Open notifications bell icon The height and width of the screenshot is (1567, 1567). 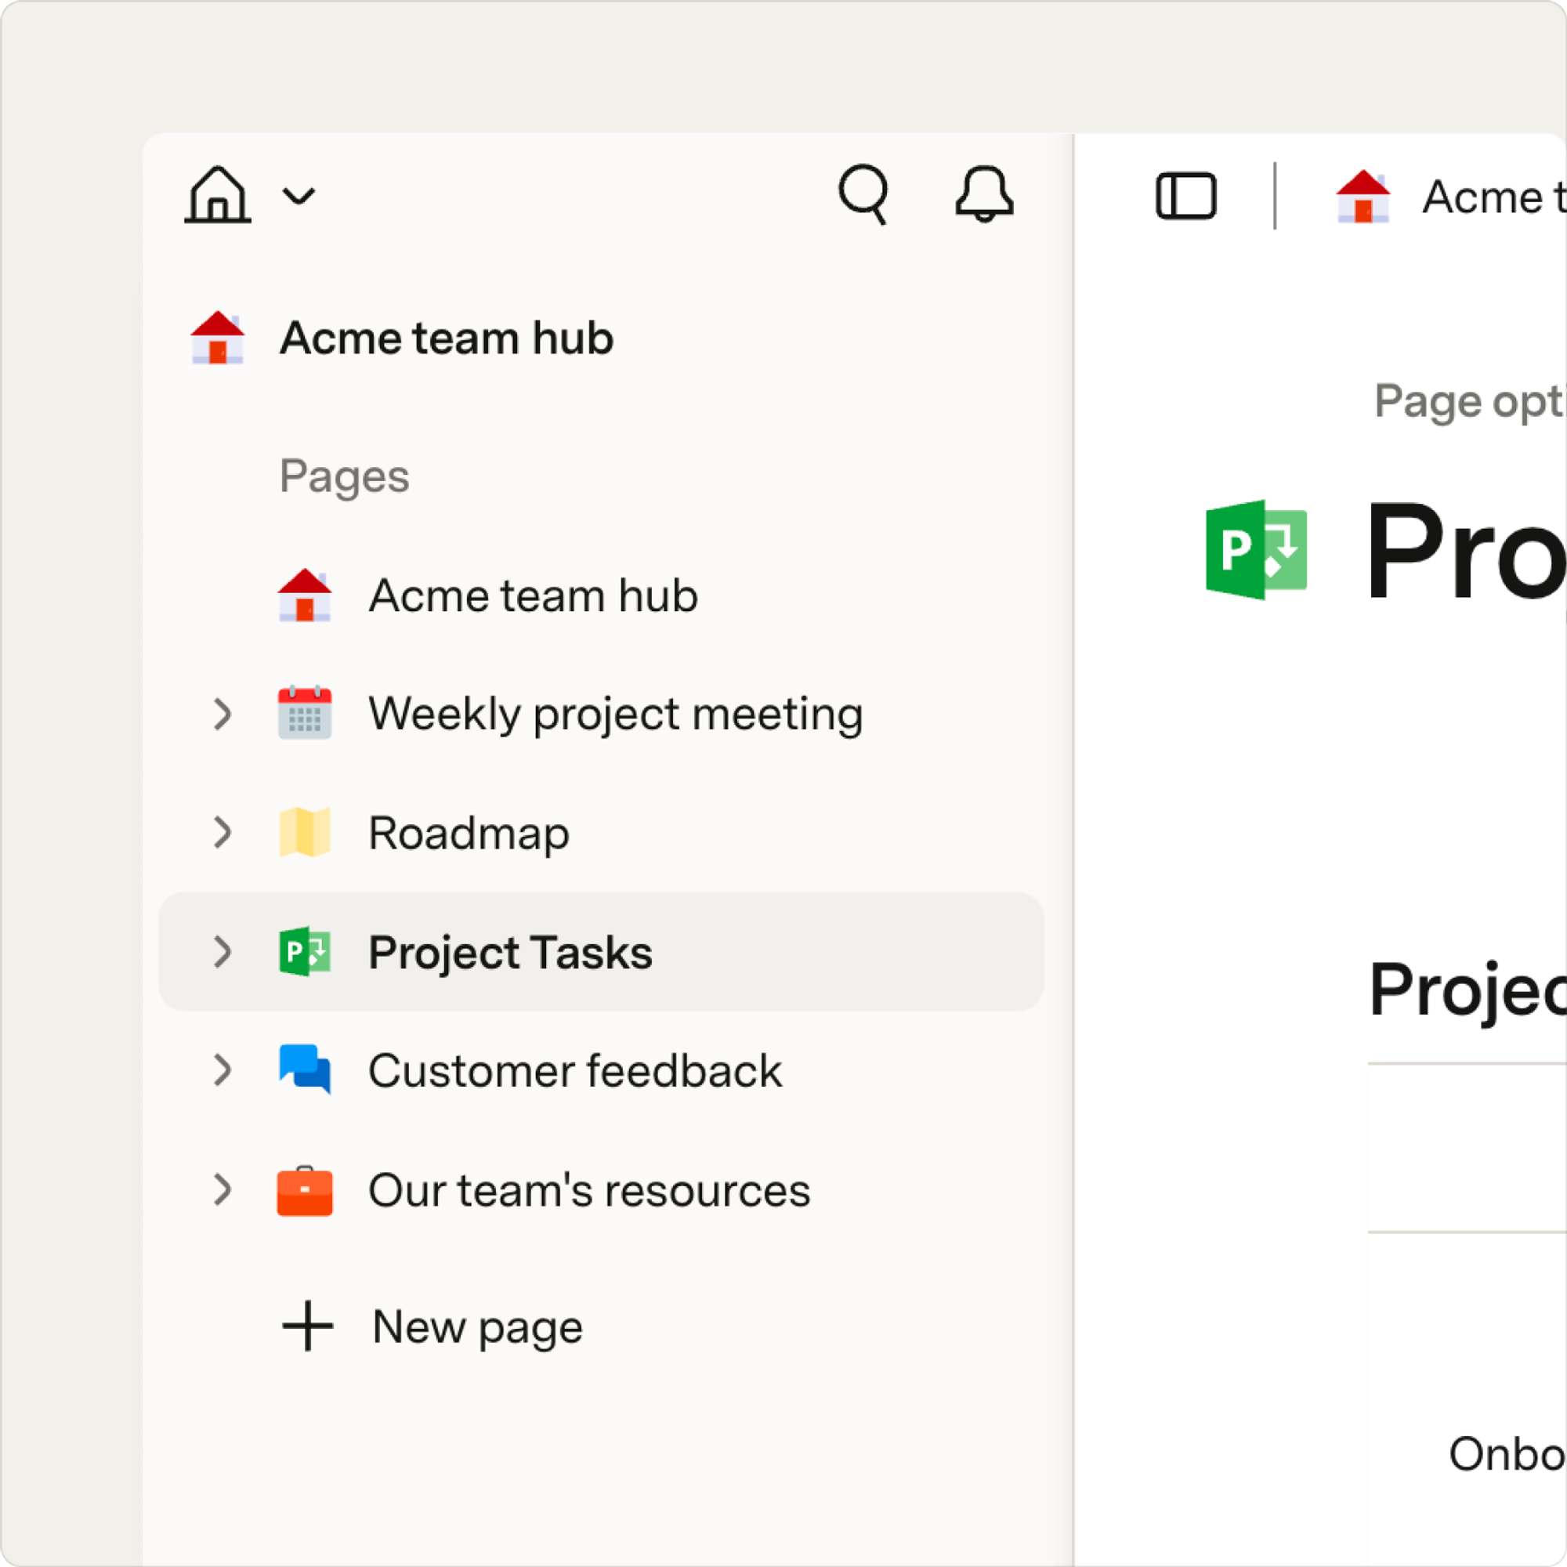point(984,194)
